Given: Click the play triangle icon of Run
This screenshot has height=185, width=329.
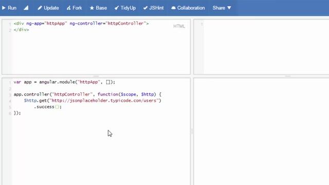Looking at the screenshot, I should click(4, 8).
